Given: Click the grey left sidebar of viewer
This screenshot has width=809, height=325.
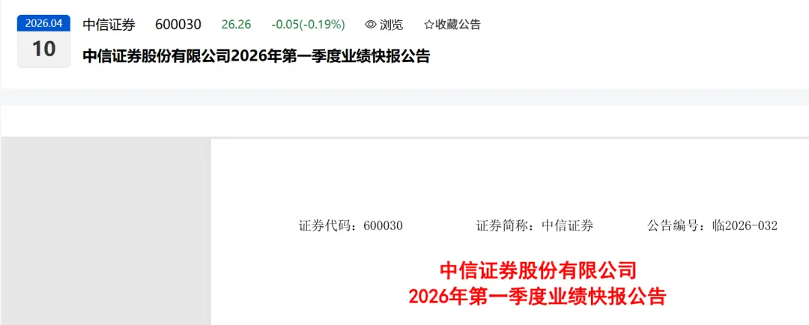Looking at the screenshot, I should click(x=106, y=231).
